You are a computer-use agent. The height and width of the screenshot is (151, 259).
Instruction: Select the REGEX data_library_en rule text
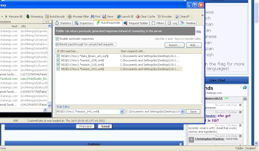[x=85, y=56]
